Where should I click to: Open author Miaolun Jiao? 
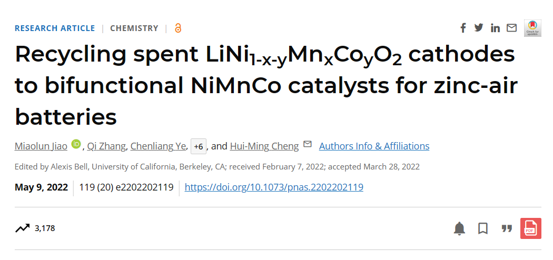pyautogui.click(x=41, y=146)
